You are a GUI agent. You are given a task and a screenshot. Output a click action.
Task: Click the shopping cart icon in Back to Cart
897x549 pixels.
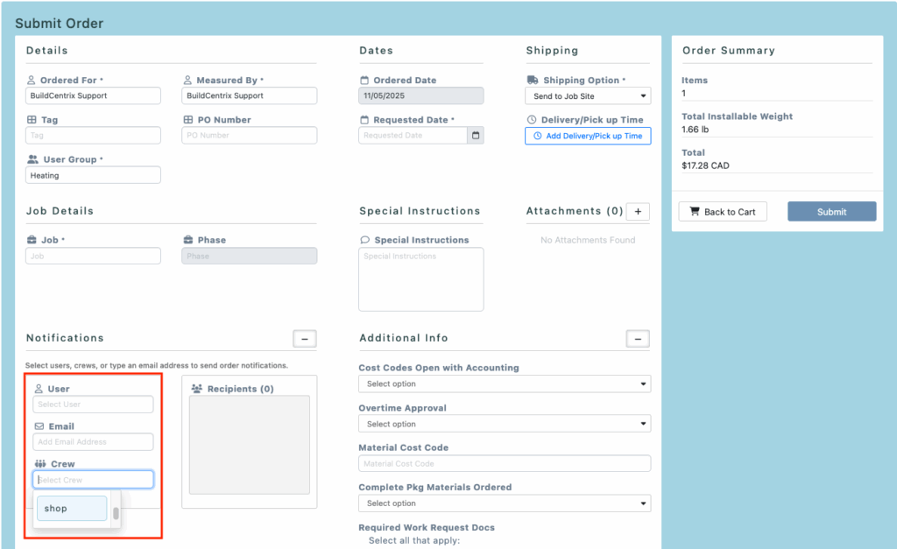695,212
